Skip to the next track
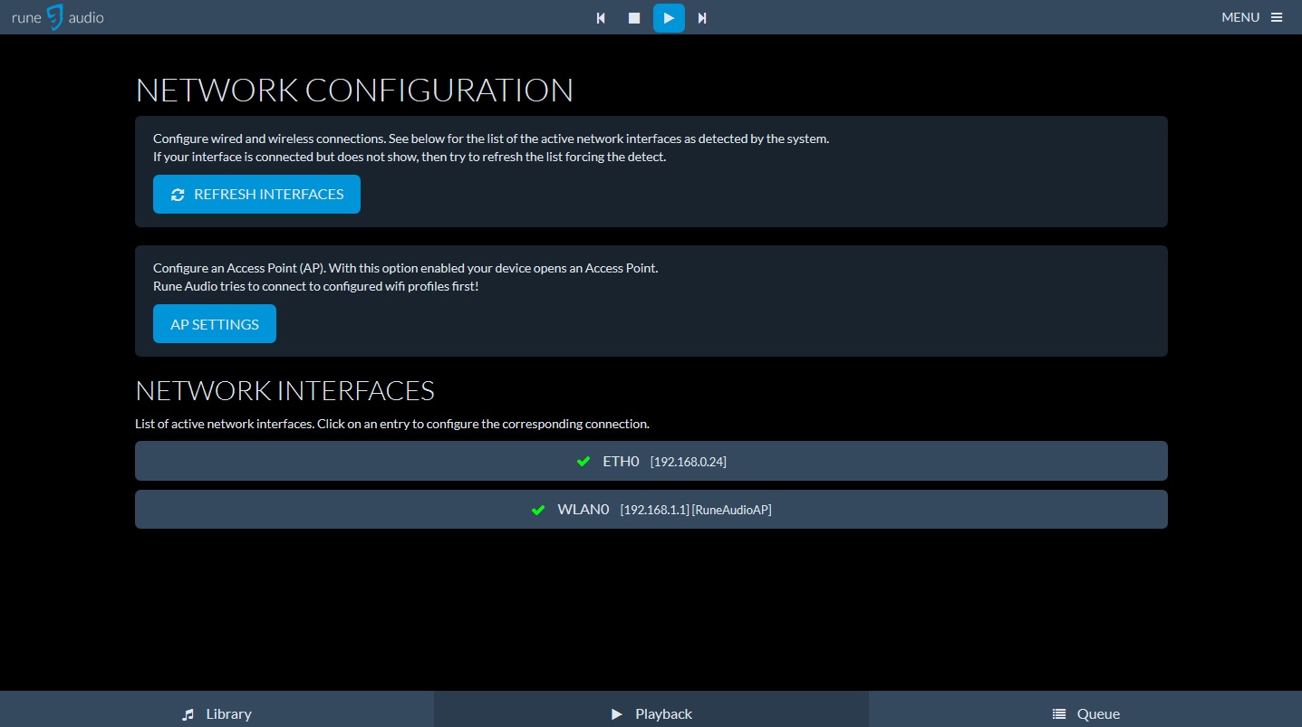The image size is (1302, 727). pos(702,18)
